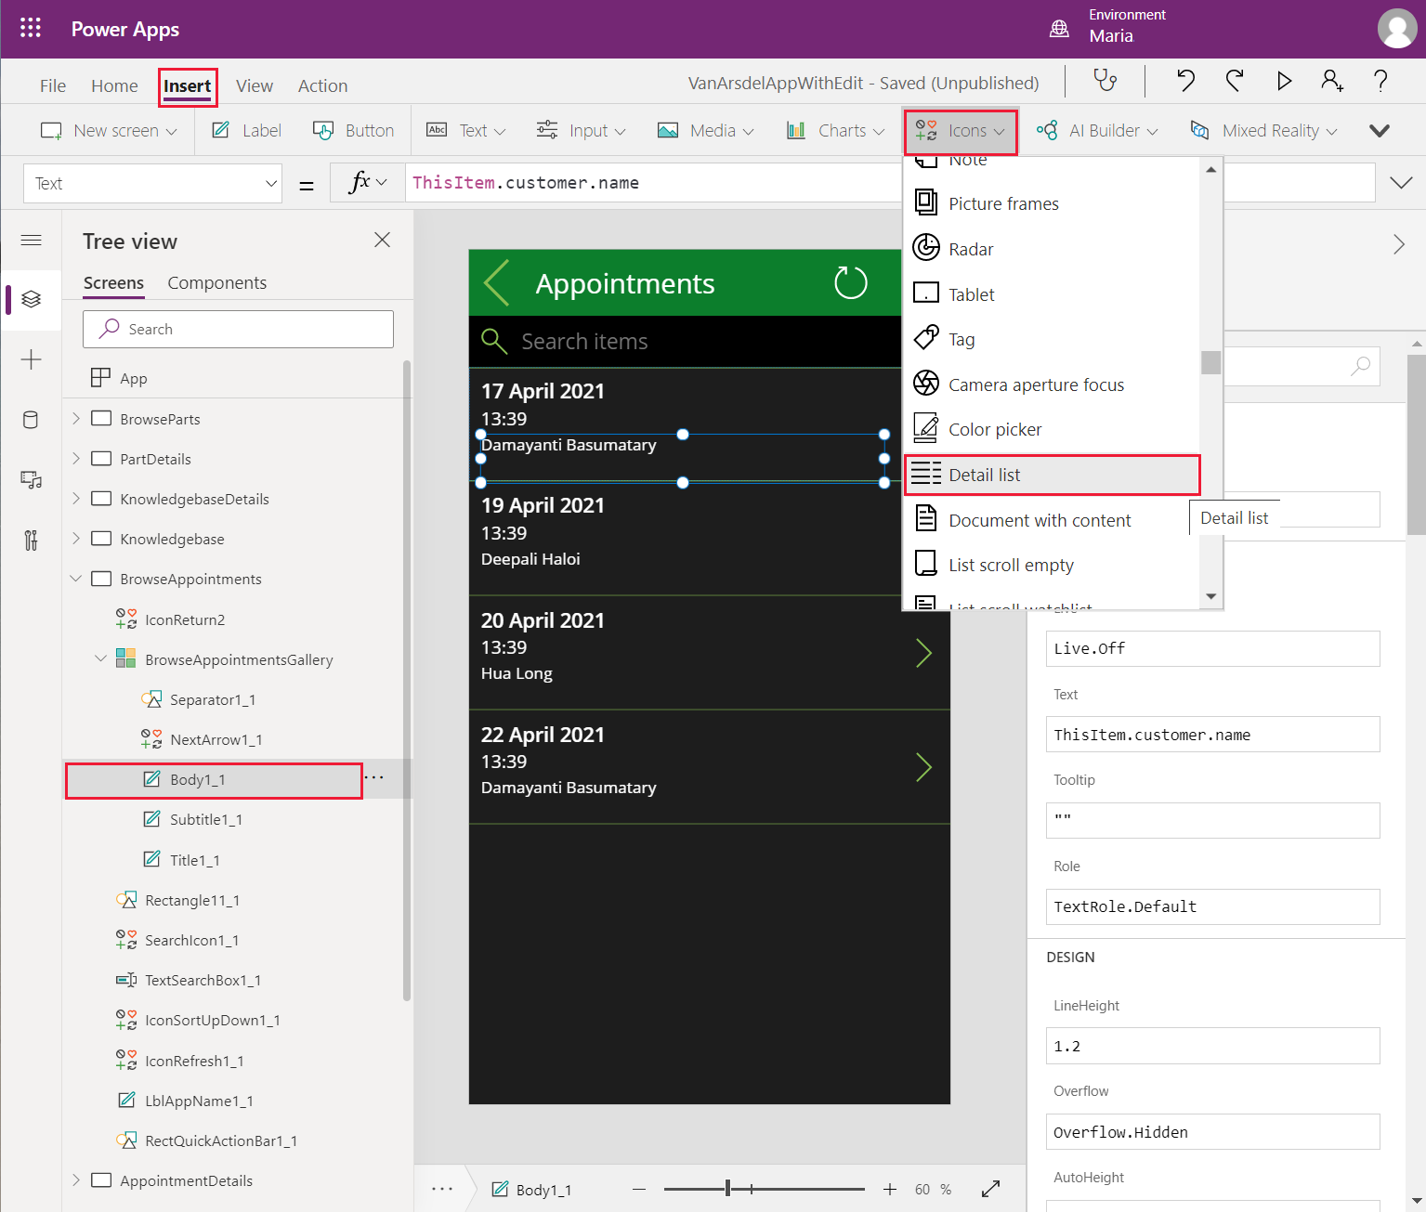Collapse BrowseAppointmentsGallery node
The image size is (1426, 1212).
tap(100, 659)
